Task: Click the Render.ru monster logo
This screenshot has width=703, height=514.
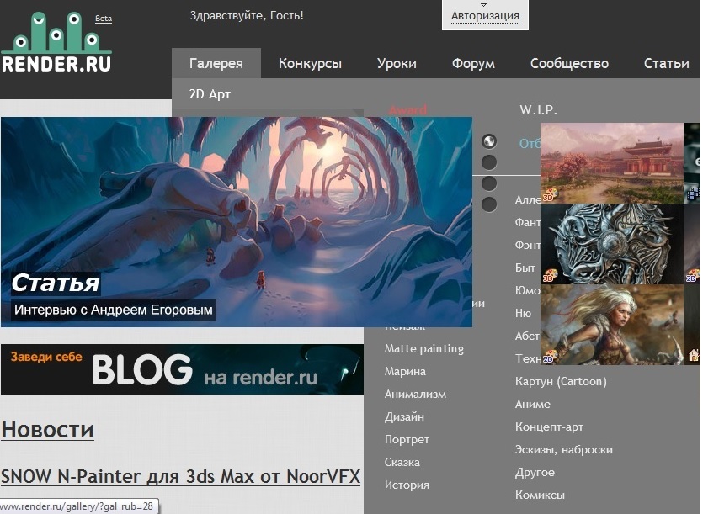Action: [x=56, y=44]
